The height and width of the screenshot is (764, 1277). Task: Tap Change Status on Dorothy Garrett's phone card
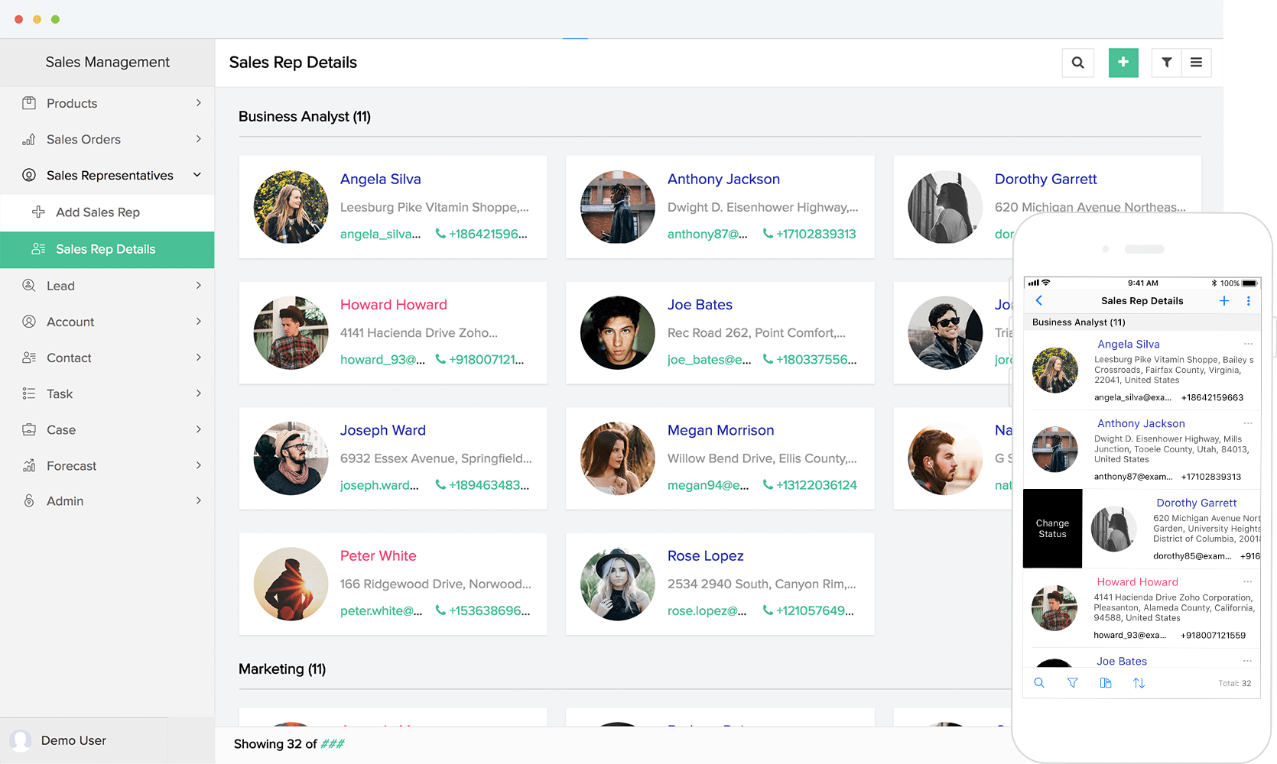pyautogui.click(x=1052, y=528)
